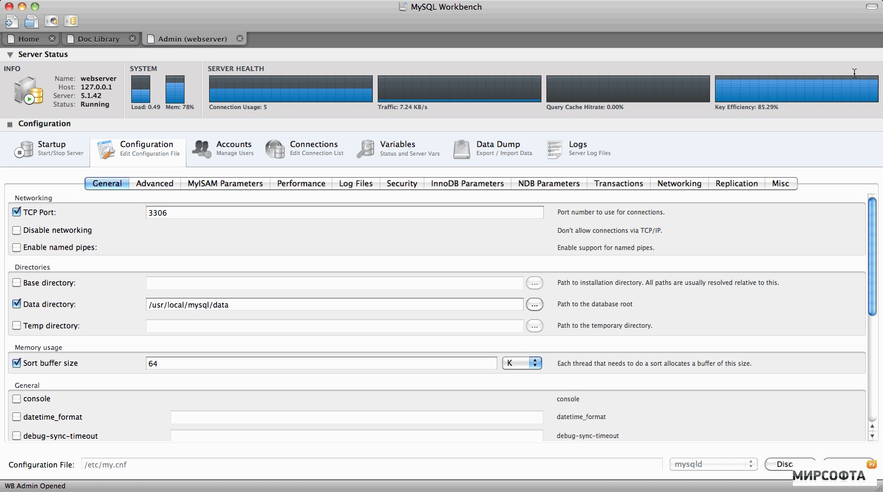The image size is (883, 492).
Task: Click the new document icon with plus sign
Action: pos(12,21)
